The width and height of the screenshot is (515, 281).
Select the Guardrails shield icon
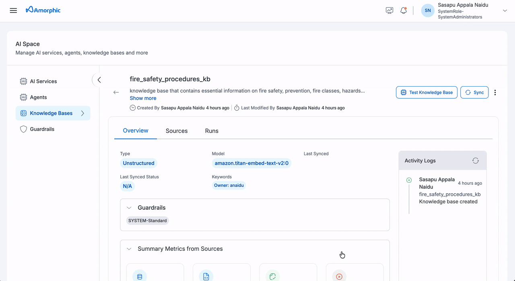pyautogui.click(x=23, y=129)
